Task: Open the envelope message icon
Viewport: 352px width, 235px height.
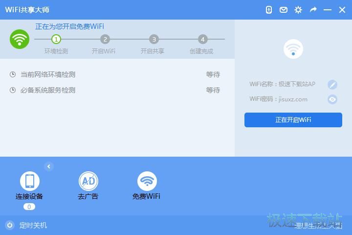Action: 284,10
